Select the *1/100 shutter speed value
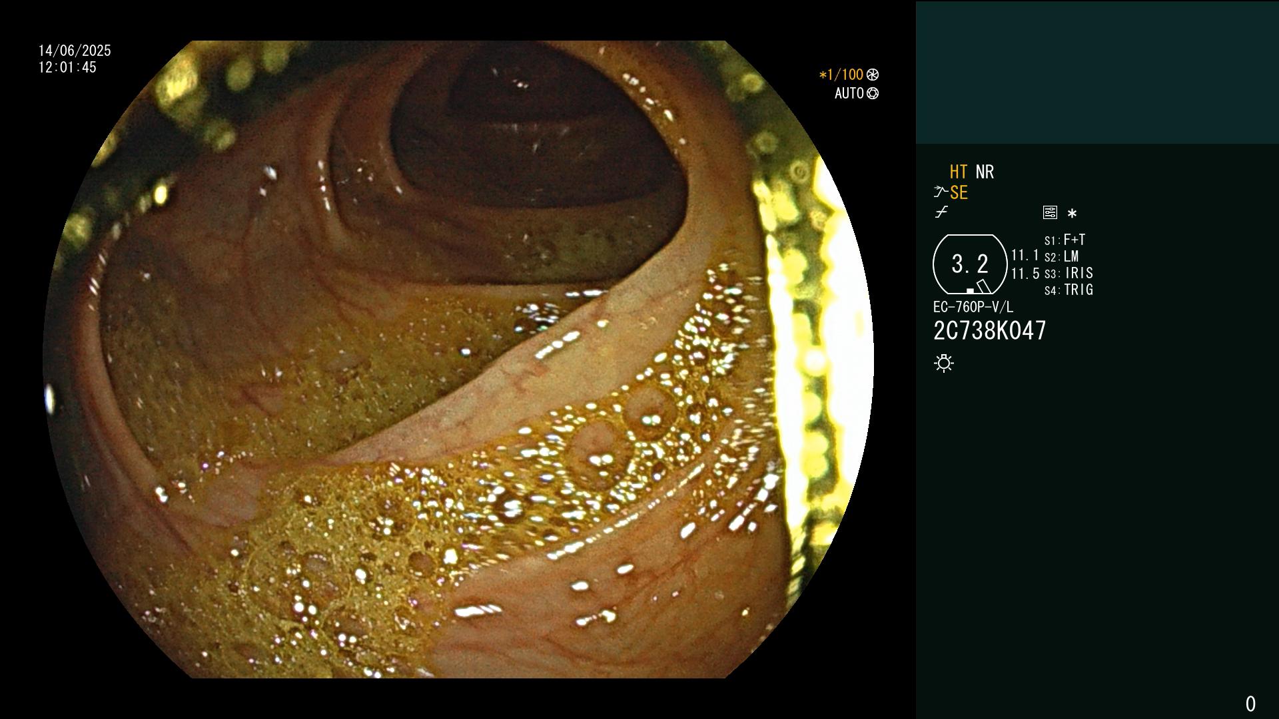 (x=841, y=75)
